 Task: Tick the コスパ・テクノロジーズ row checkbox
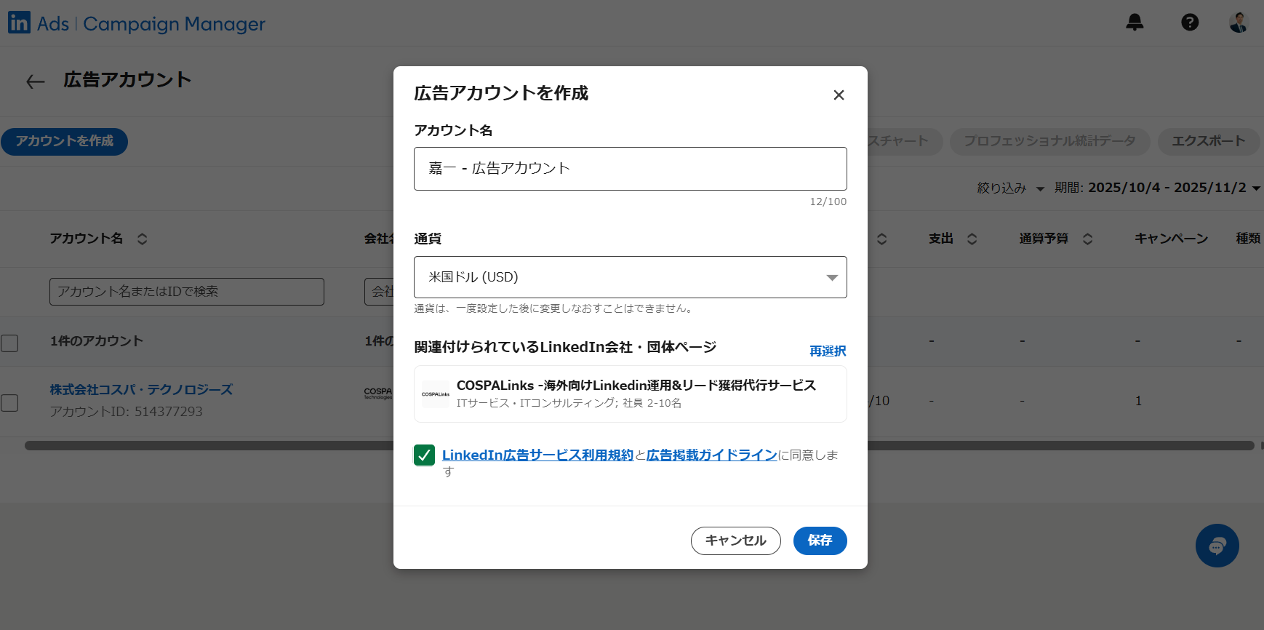[9, 402]
